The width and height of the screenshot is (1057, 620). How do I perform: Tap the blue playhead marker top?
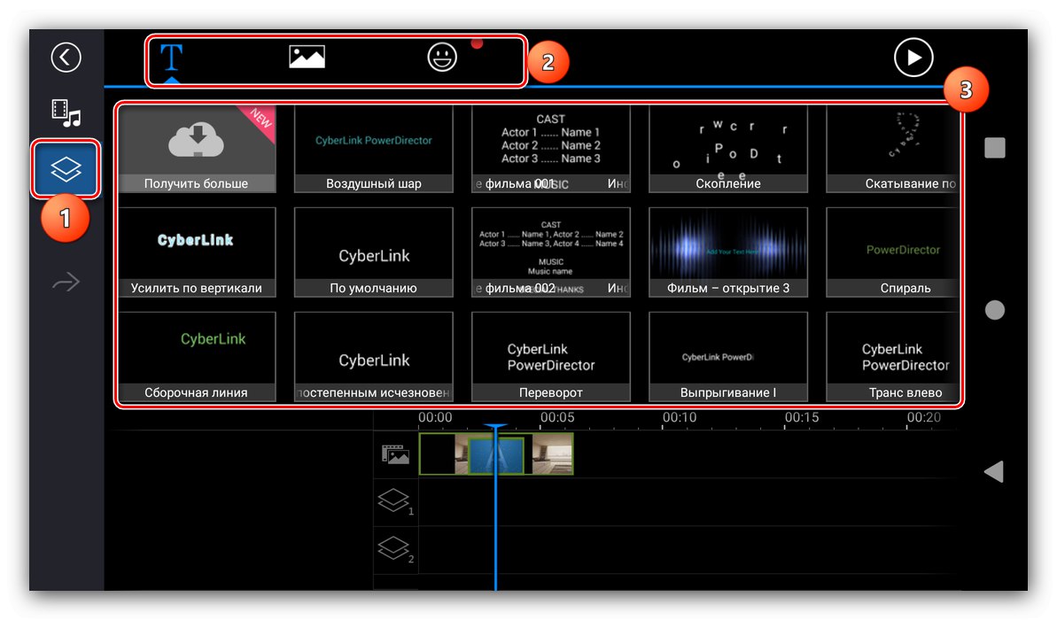495,427
